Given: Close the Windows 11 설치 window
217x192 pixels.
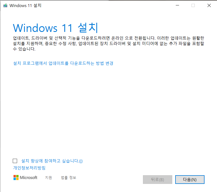Looking at the screenshot, I should 209,5.
